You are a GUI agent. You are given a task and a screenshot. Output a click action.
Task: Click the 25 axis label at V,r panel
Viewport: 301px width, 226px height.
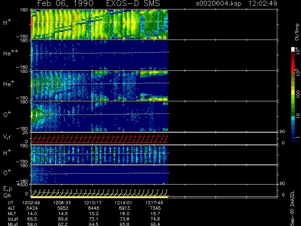(x=25, y=133)
